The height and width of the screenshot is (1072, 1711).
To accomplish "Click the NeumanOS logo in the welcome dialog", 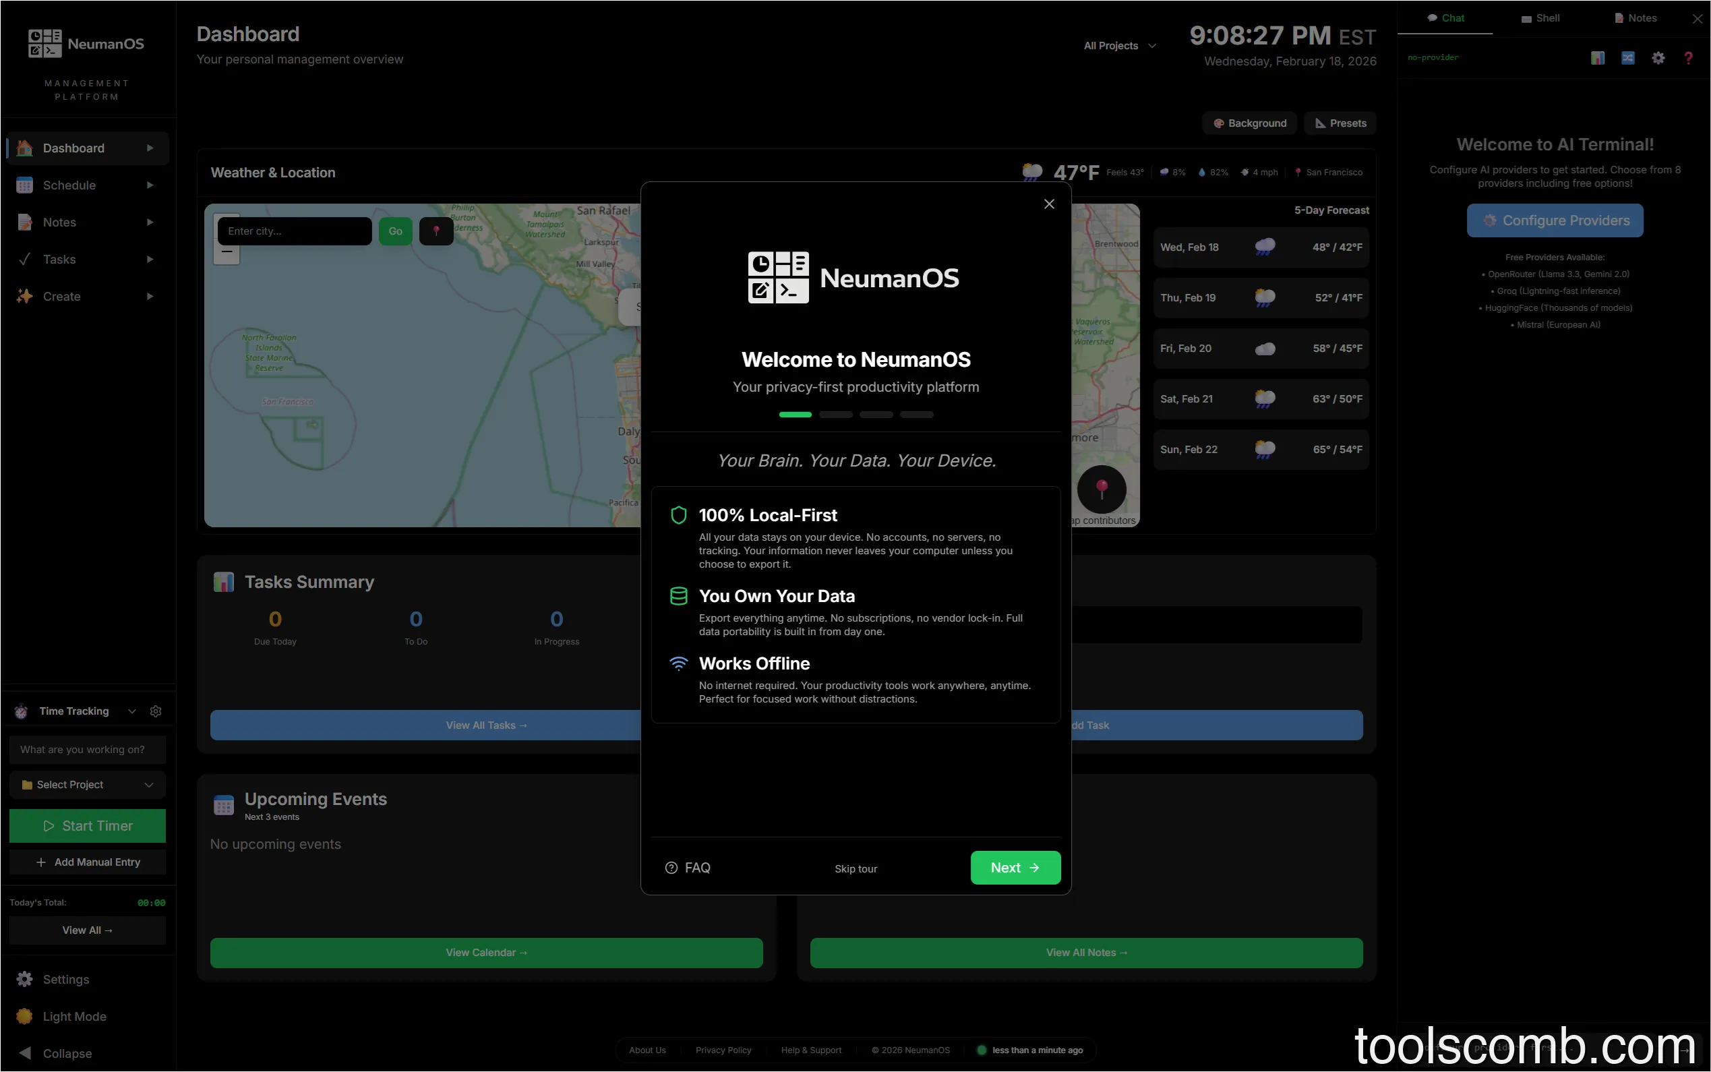I will click(x=853, y=278).
